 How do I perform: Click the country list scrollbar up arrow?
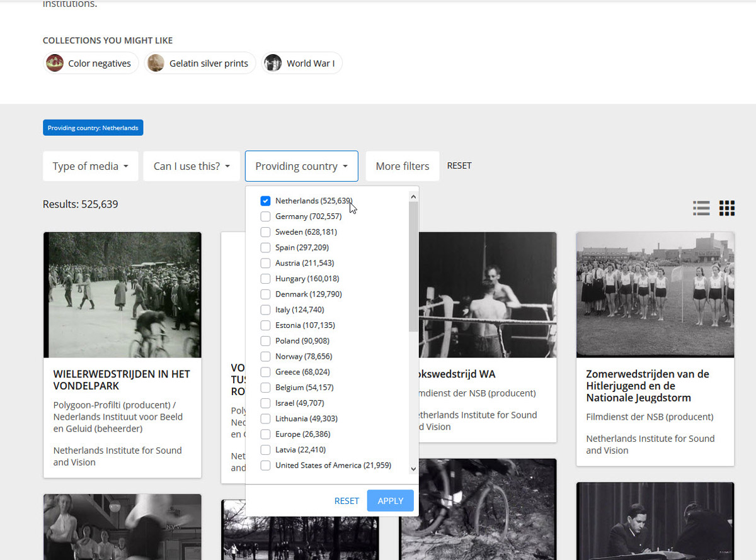coord(413,196)
